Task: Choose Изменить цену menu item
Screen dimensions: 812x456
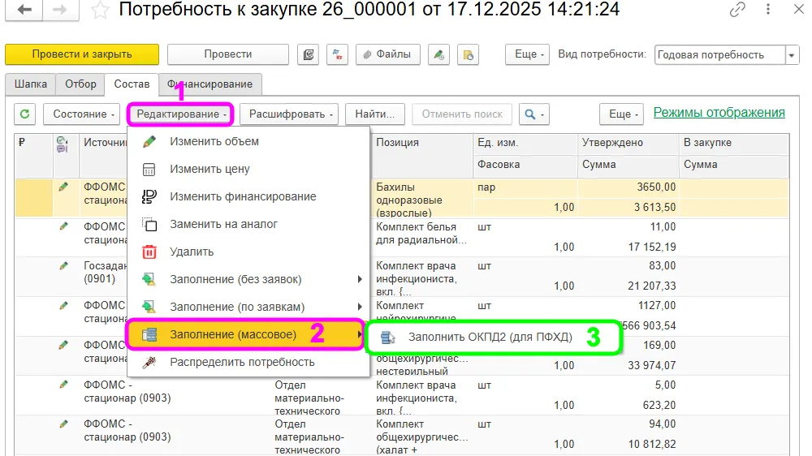Action: [x=248, y=170]
